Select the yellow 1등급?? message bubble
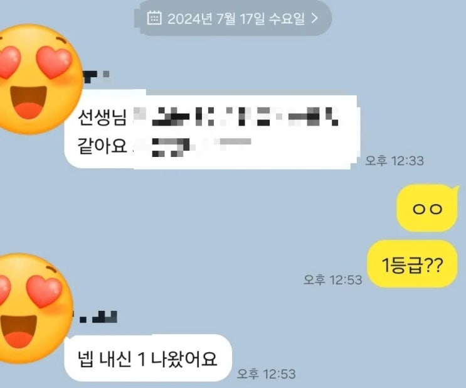This screenshot has width=466, height=388. (412, 264)
